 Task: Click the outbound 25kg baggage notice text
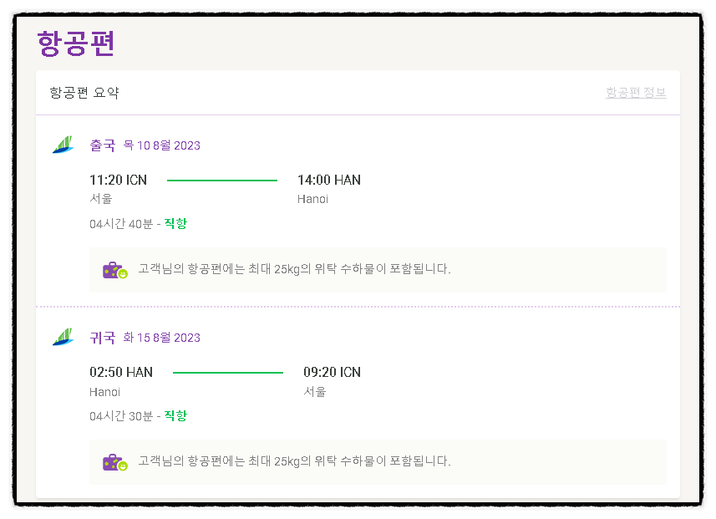coord(295,269)
